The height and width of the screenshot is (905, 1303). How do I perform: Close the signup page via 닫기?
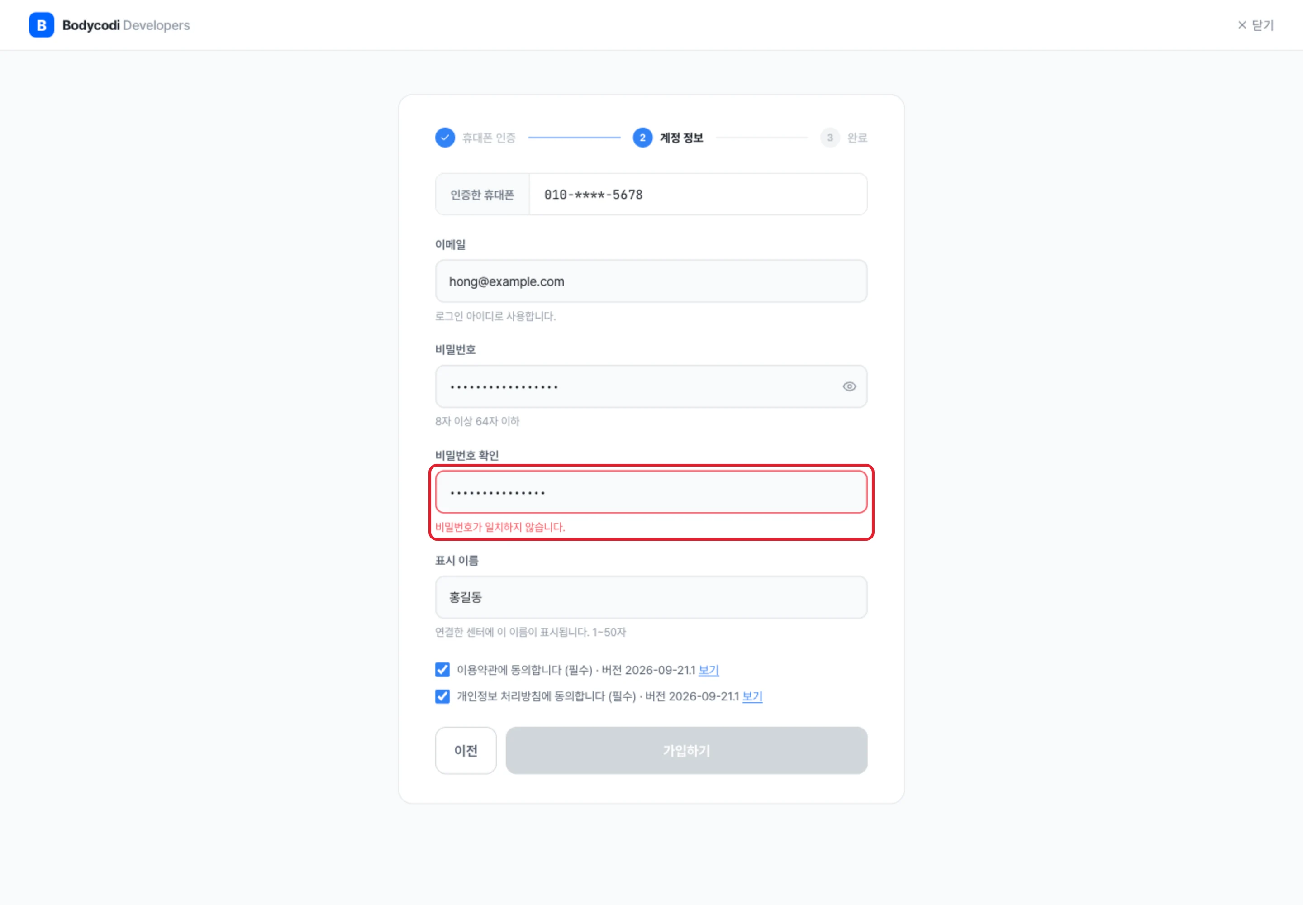point(1255,25)
